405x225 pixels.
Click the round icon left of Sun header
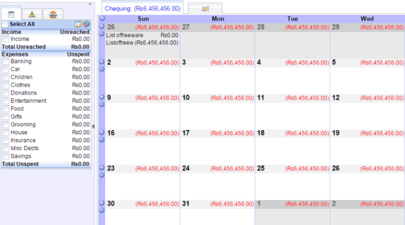point(102,18)
